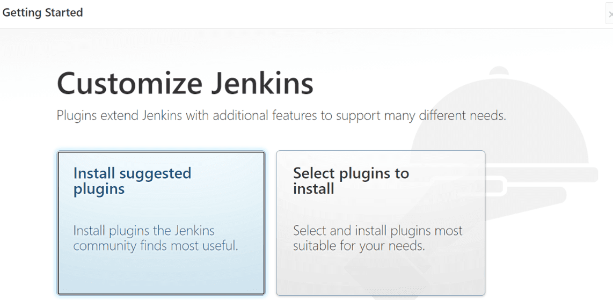Close the Getting Started dialog

[x=610, y=14]
